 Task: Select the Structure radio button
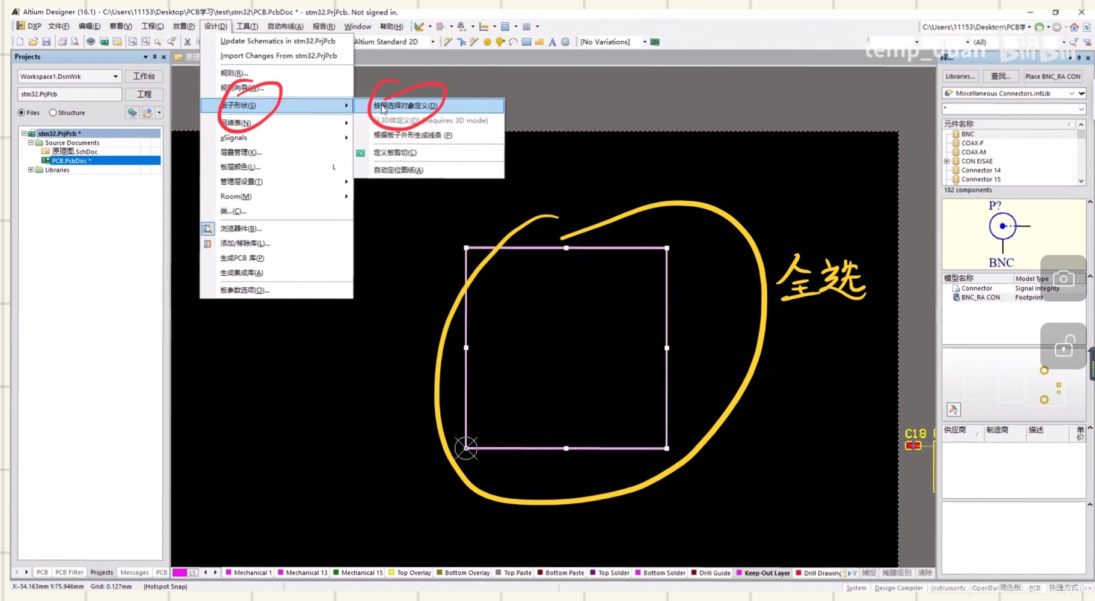pos(53,112)
